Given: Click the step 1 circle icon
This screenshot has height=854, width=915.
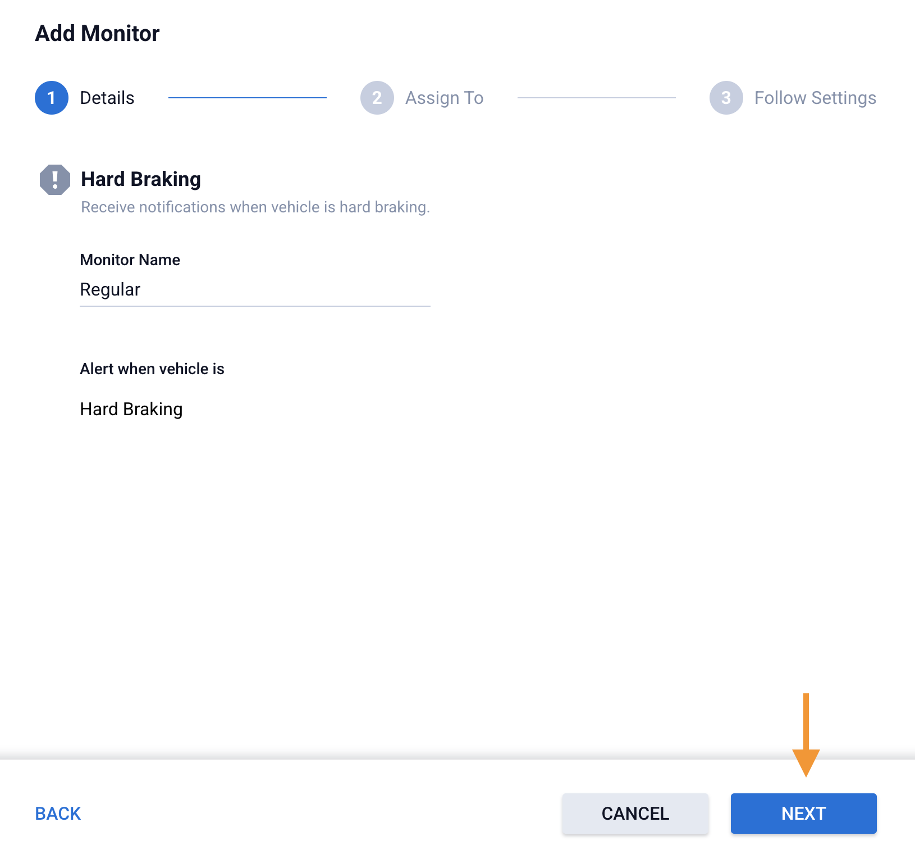Looking at the screenshot, I should (x=52, y=98).
